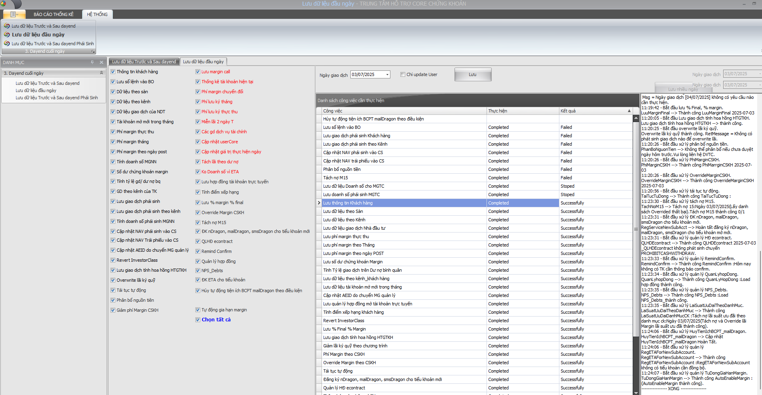Sort by the 'Kết quả' column header

pyautogui.click(x=596, y=111)
